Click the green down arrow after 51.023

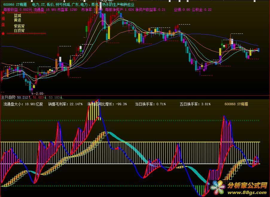45,97
